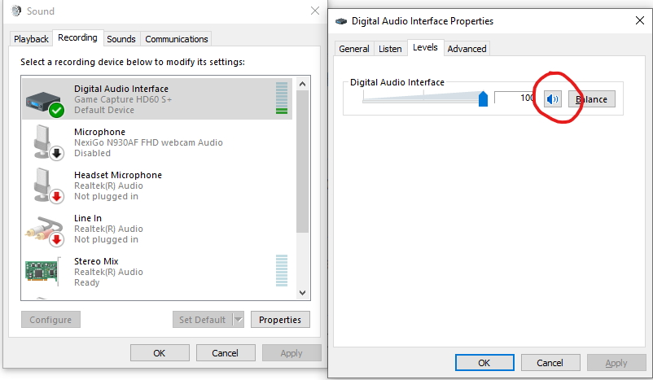653x380 pixels.
Task: Click the Sound dialog title speaker icon
Action: click(16, 11)
